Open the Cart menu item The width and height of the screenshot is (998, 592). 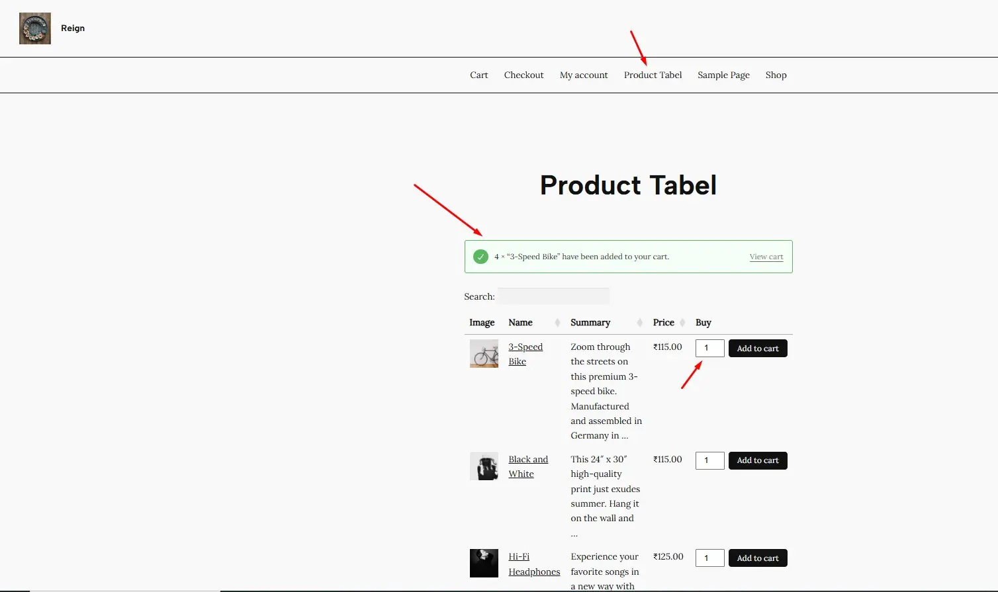478,75
